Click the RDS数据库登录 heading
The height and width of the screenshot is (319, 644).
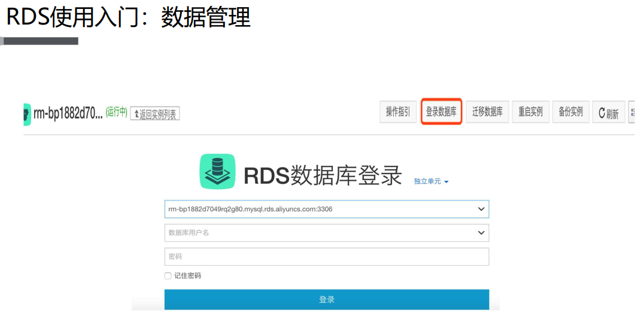[x=323, y=176]
